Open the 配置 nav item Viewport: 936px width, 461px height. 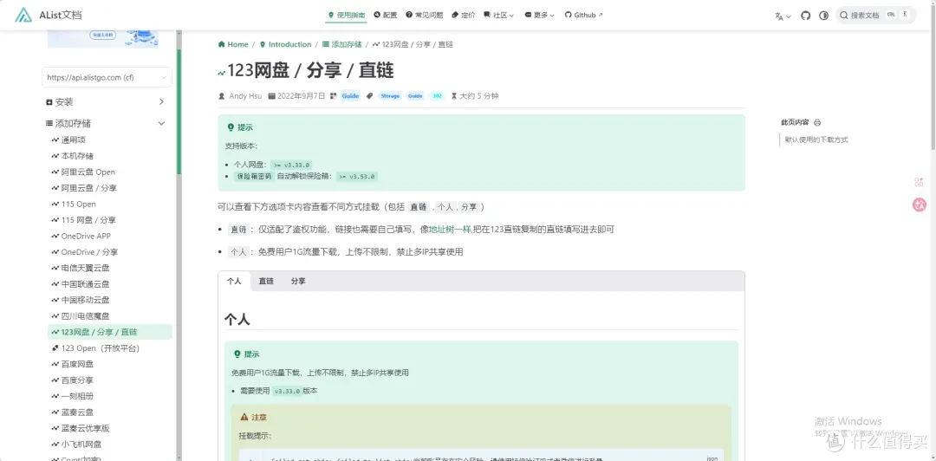pos(386,15)
